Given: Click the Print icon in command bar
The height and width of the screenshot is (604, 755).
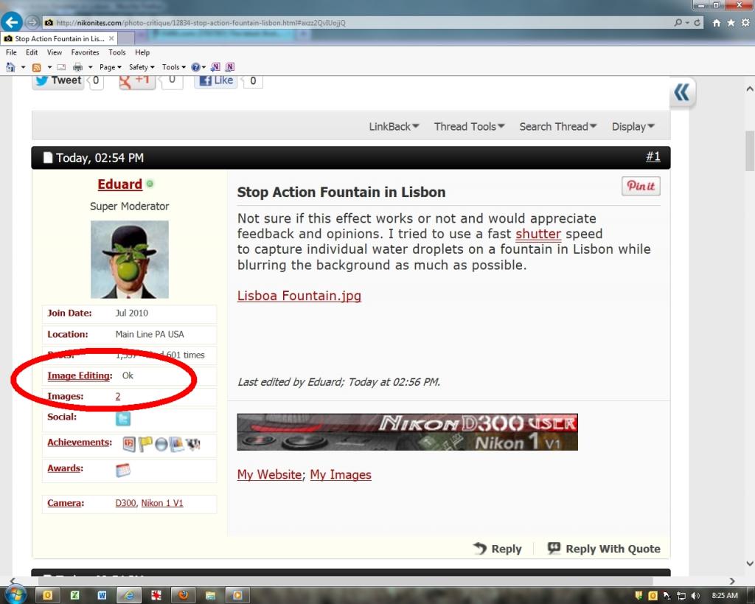Looking at the screenshot, I should click(77, 67).
